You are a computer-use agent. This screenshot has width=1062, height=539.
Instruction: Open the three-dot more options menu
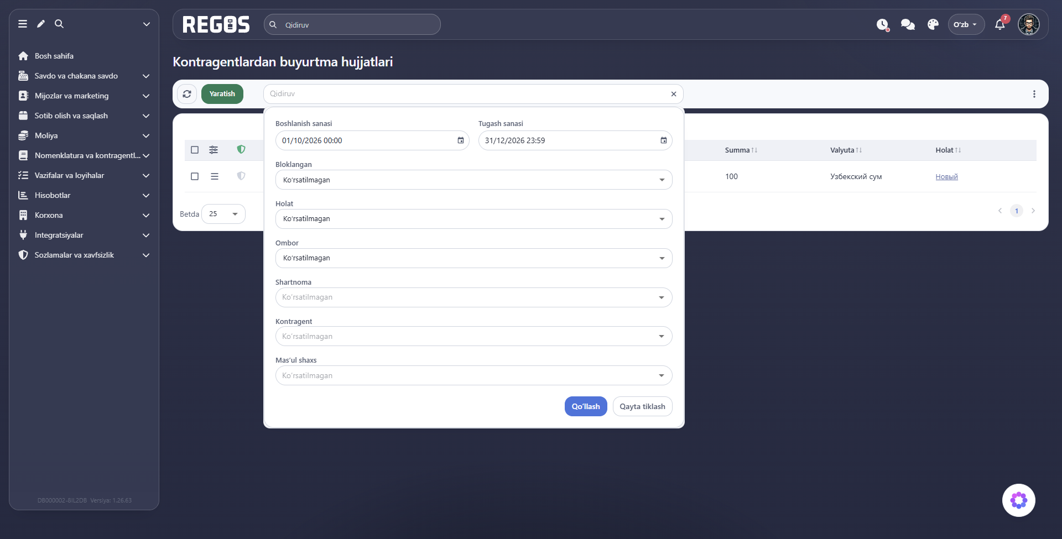pyautogui.click(x=1034, y=94)
